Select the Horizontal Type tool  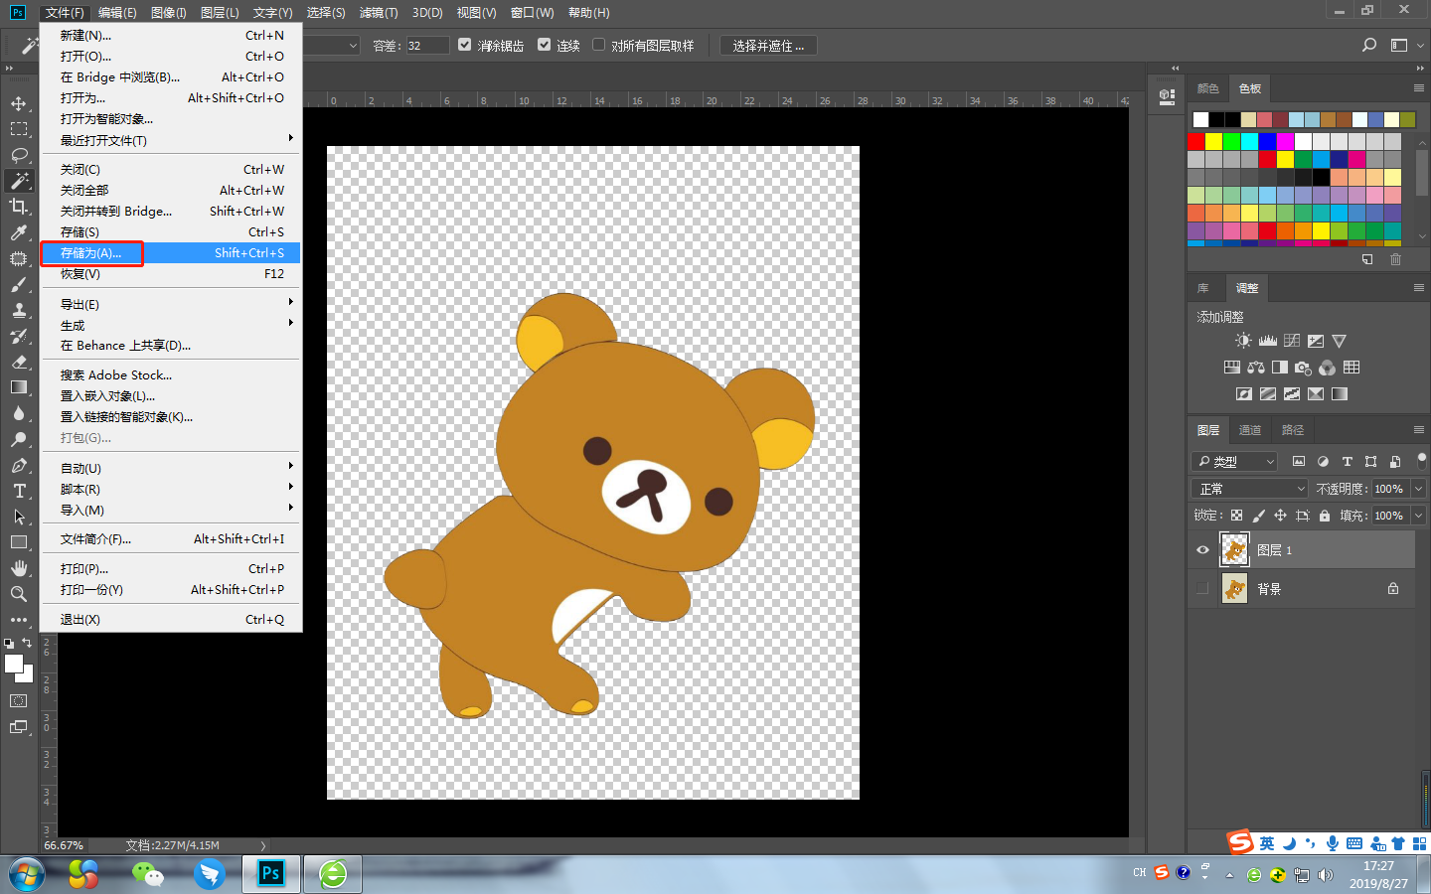20,490
